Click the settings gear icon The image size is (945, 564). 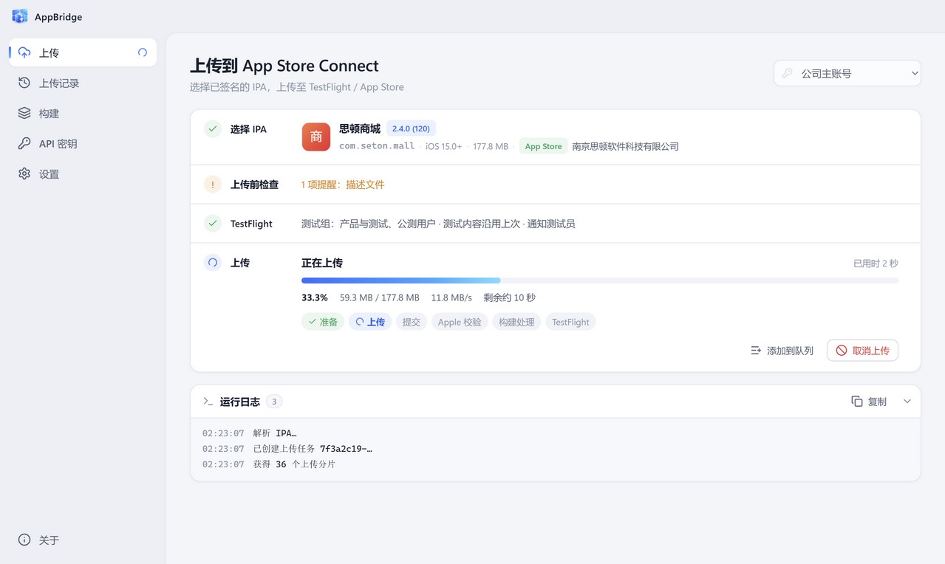[x=24, y=173]
